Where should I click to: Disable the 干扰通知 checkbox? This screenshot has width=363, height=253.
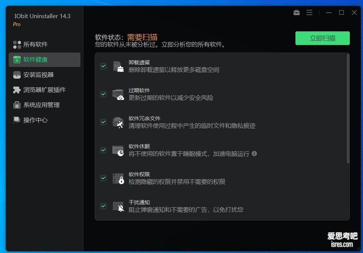point(103,206)
